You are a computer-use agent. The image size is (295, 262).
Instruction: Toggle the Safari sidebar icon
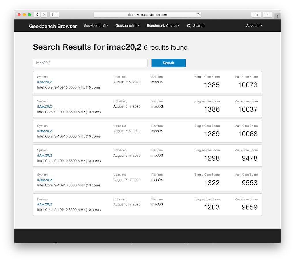[x=54, y=14]
